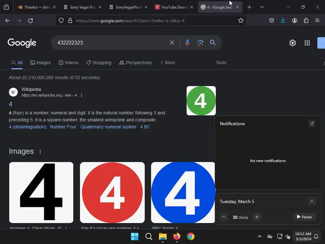This screenshot has width=325, height=244.
Task: Open Firefox account icon
Action: [295, 21]
